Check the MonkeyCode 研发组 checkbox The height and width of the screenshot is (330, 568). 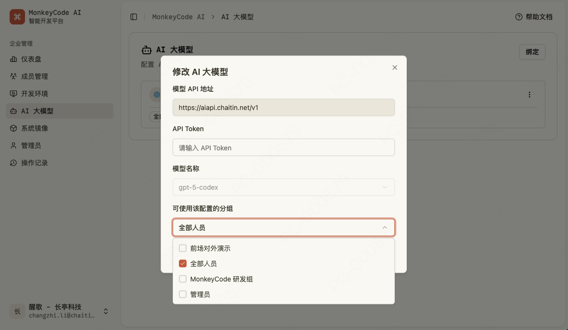tap(183, 279)
